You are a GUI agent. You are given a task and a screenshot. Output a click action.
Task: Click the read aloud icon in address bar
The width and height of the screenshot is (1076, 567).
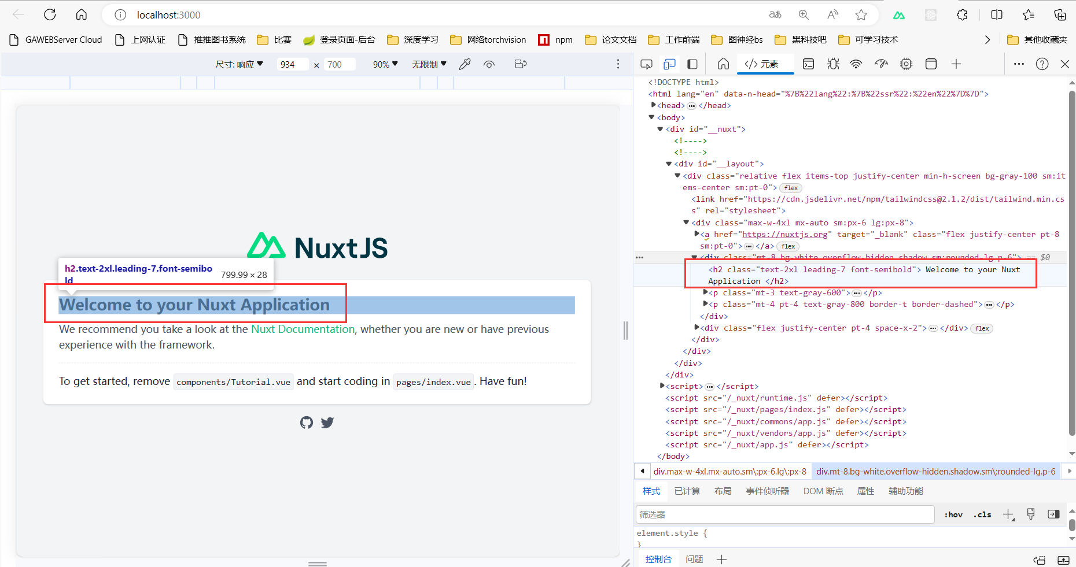[x=832, y=15]
